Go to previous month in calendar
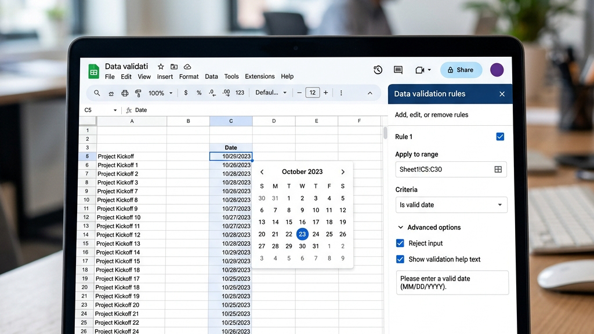594x334 pixels. click(x=262, y=172)
